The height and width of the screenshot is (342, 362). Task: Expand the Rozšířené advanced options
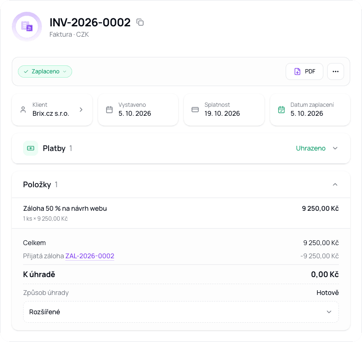[181, 312]
